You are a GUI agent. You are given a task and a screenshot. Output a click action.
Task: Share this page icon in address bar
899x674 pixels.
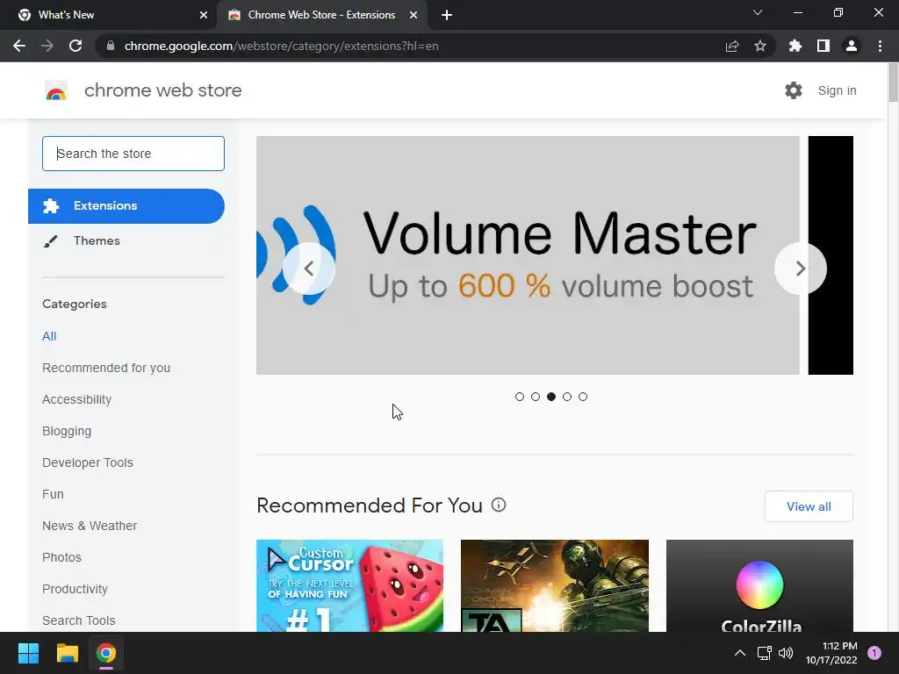pos(731,46)
